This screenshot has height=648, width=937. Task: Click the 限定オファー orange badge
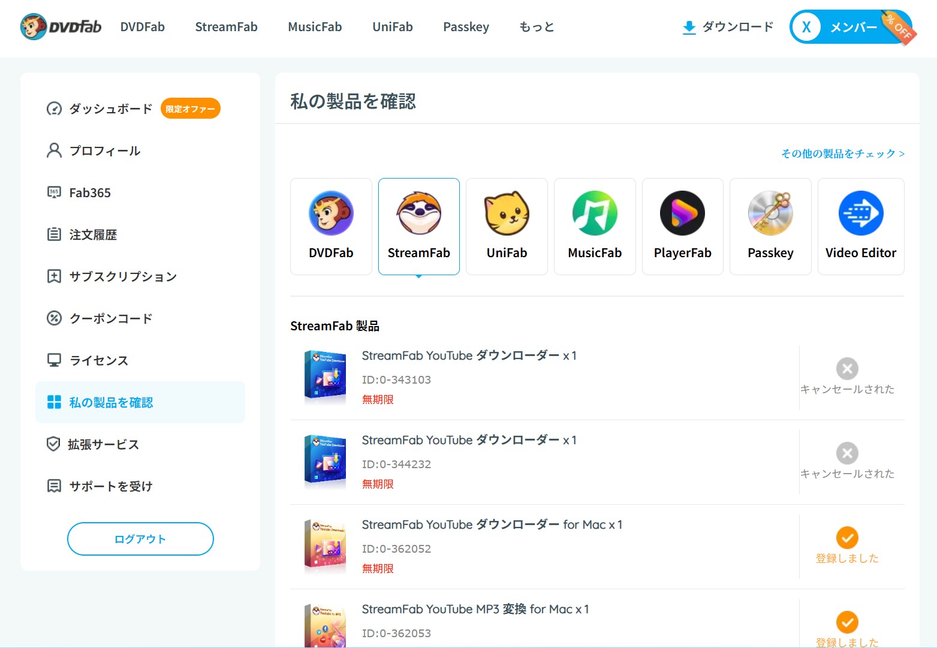click(x=191, y=108)
